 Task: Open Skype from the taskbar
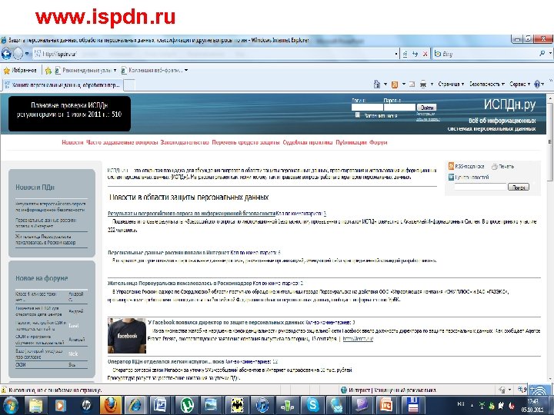pos(312,405)
